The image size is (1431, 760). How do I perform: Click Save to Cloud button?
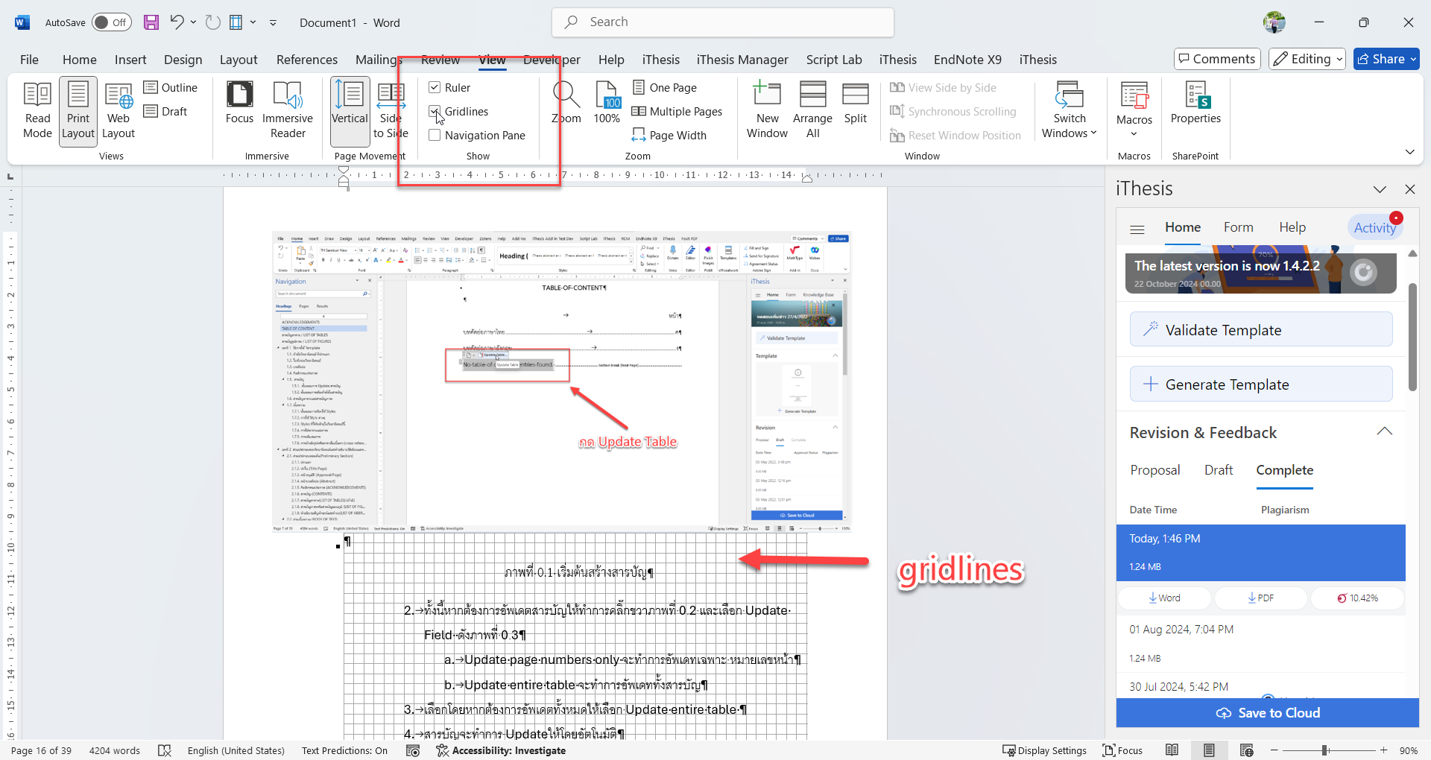[1268, 713]
